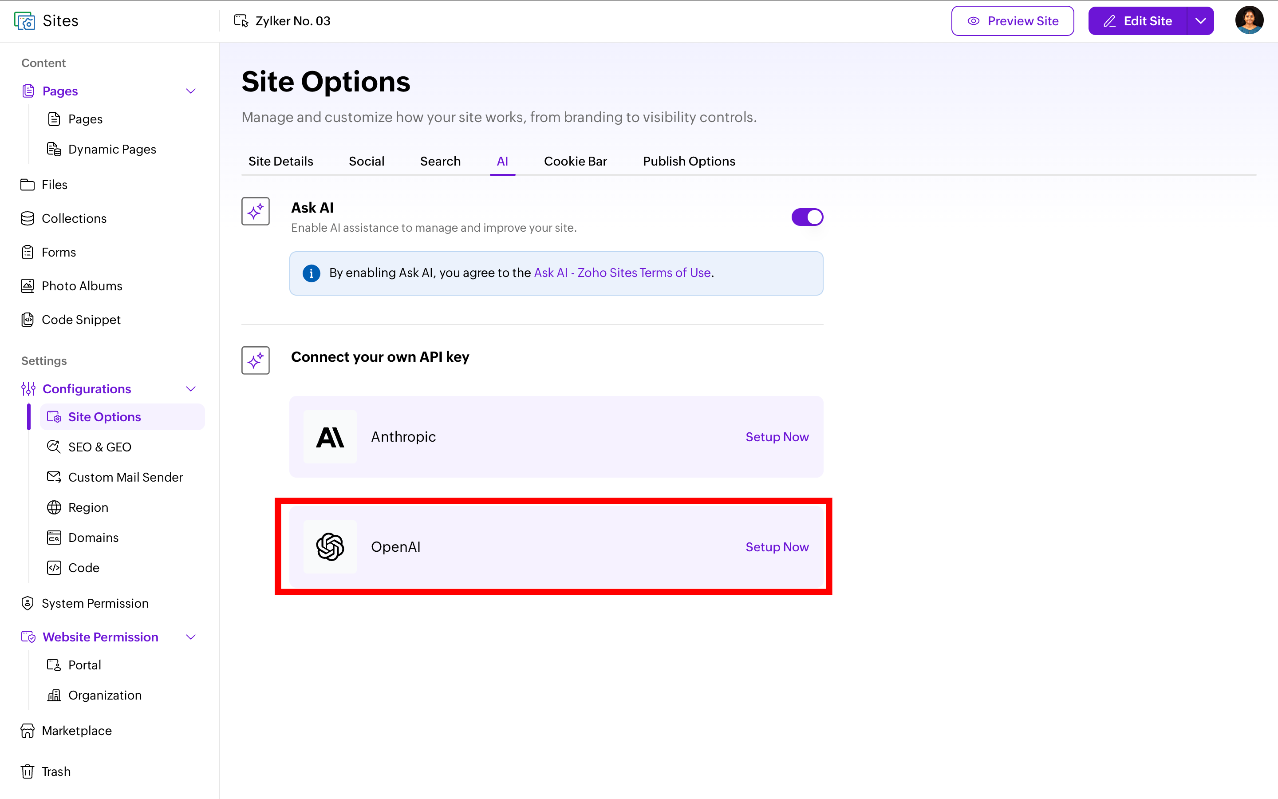Open the Edit Site dropdown arrow

coord(1200,20)
